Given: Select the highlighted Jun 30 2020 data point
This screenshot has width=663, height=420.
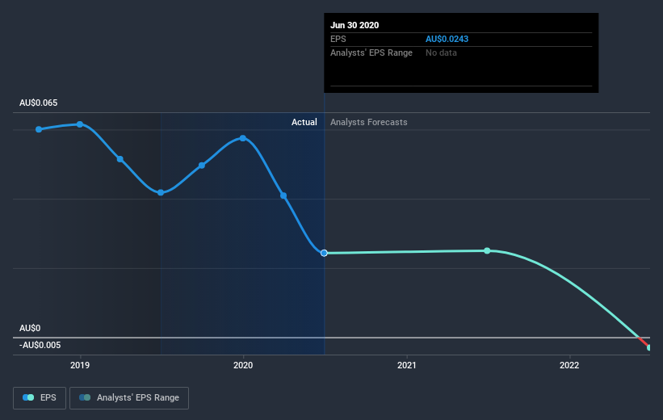Looking at the screenshot, I should click(324, 253).
